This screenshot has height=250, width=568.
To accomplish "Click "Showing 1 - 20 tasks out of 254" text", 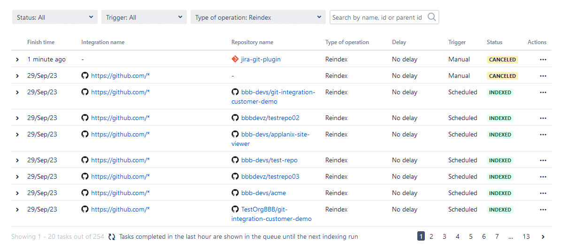I will (58, 237).
